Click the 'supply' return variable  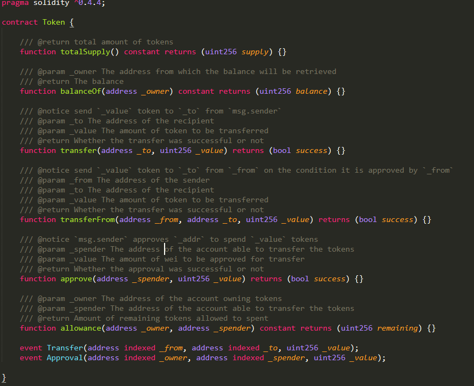click(x=255, y=52)
